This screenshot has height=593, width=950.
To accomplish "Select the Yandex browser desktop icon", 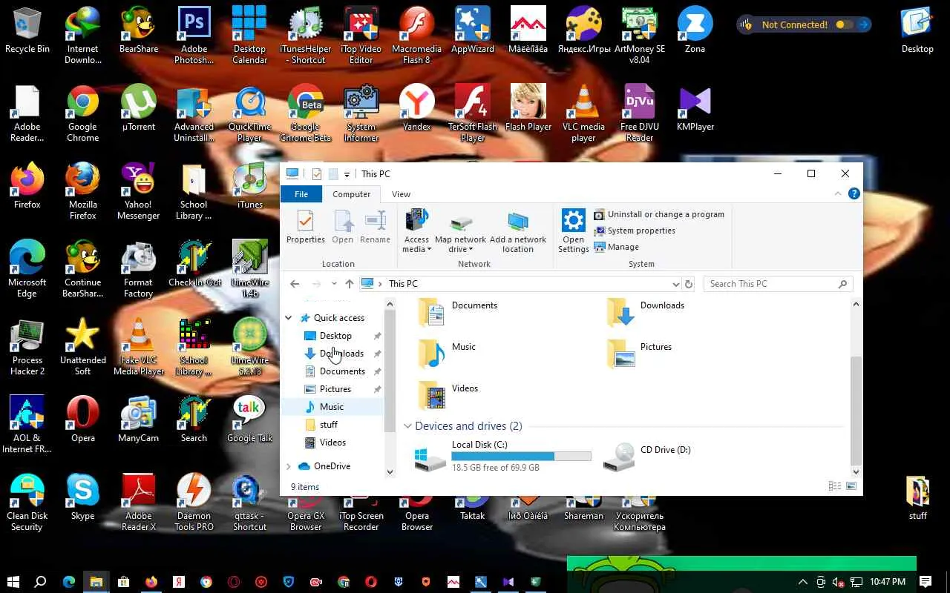I will [417, 109].
